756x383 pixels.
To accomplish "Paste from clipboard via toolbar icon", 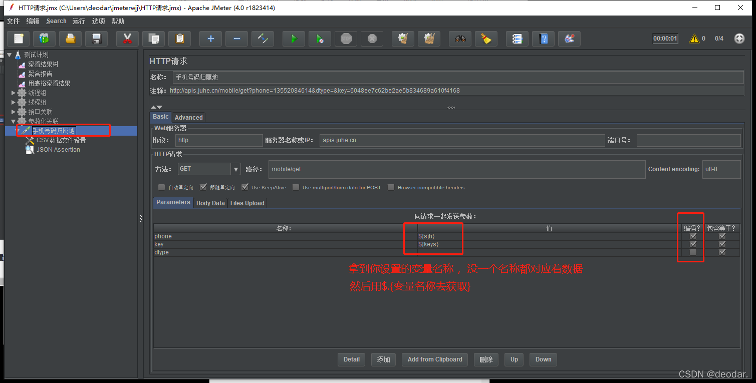I will point(179,39).
